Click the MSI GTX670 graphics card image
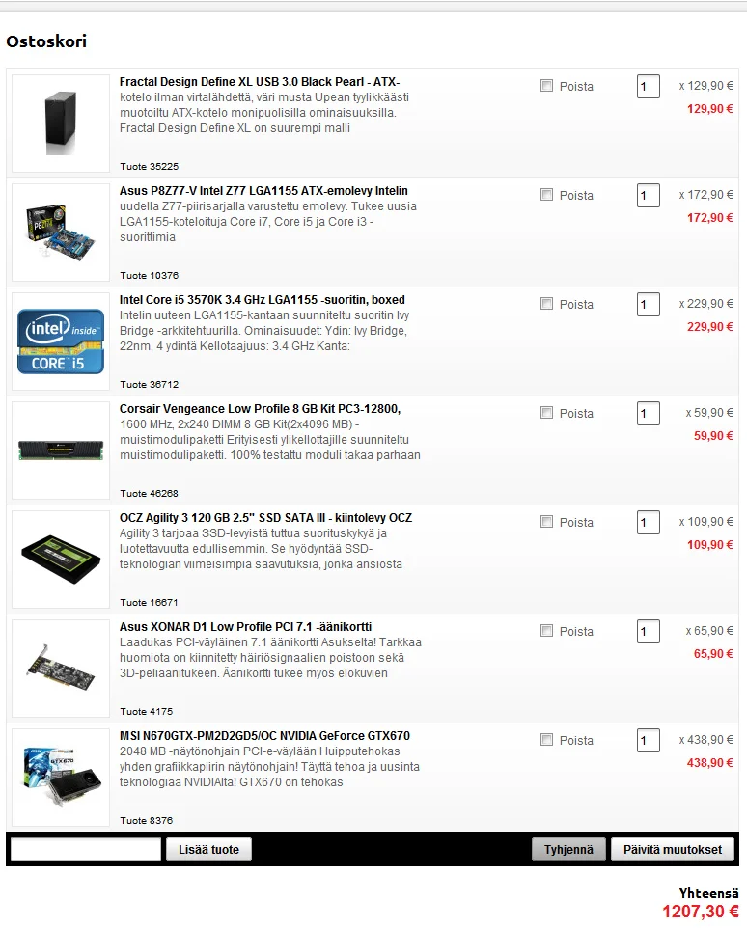 pos(61,777)
